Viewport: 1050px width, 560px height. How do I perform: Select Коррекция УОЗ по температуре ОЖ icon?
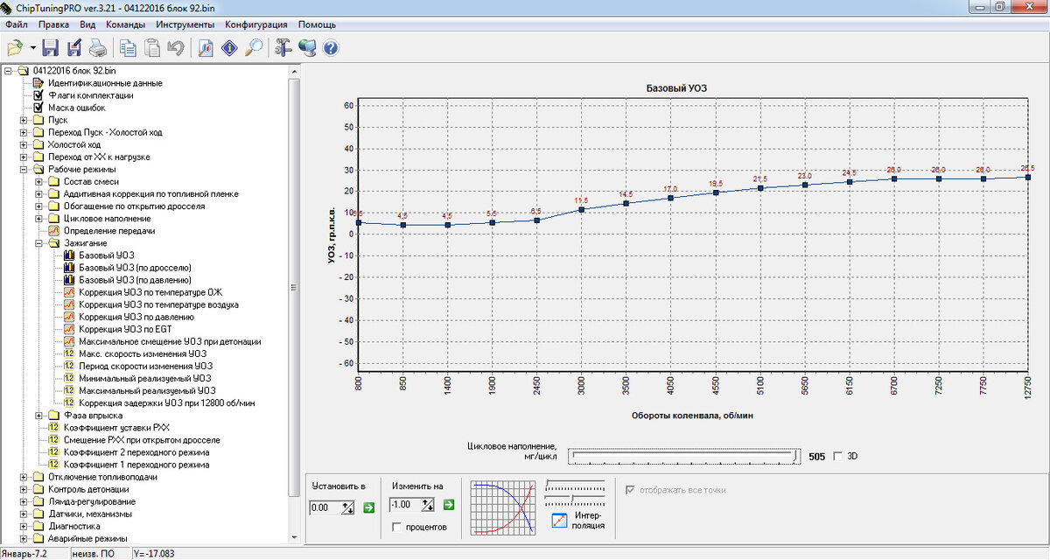[71, 292]
